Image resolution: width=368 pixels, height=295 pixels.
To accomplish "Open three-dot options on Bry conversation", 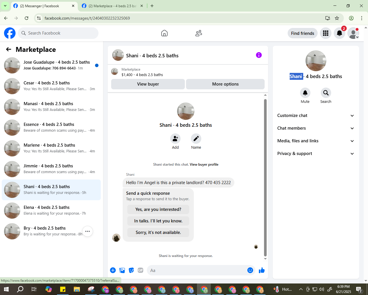I will click(x=88, y=231).
